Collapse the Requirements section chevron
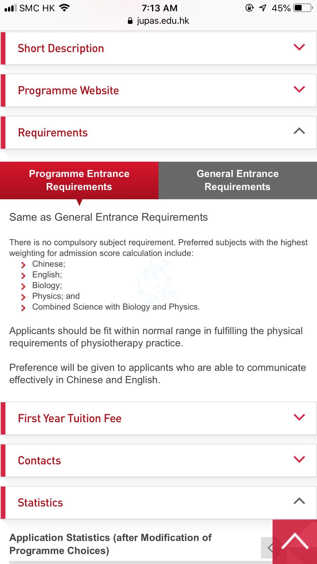The width and height of the screenshot is (317, 564). click(x=299, y=131)
